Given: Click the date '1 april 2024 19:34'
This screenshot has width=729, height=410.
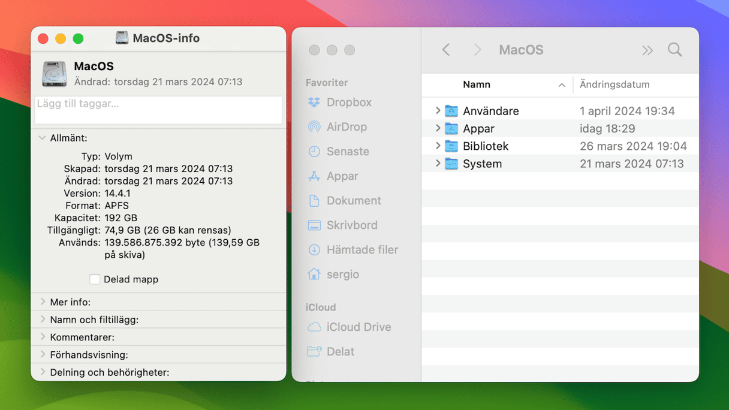Looking at the screenshot, I should click(627, 111).
